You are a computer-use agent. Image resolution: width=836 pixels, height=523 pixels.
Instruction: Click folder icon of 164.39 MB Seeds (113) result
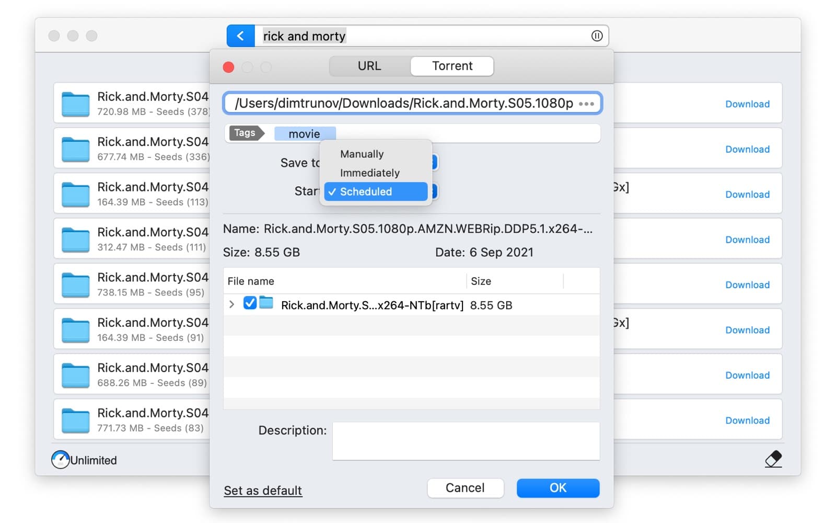76,194
